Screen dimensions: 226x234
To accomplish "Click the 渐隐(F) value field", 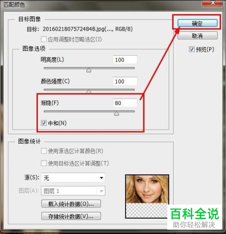I will pyautogui.click(x=125, y=103).
